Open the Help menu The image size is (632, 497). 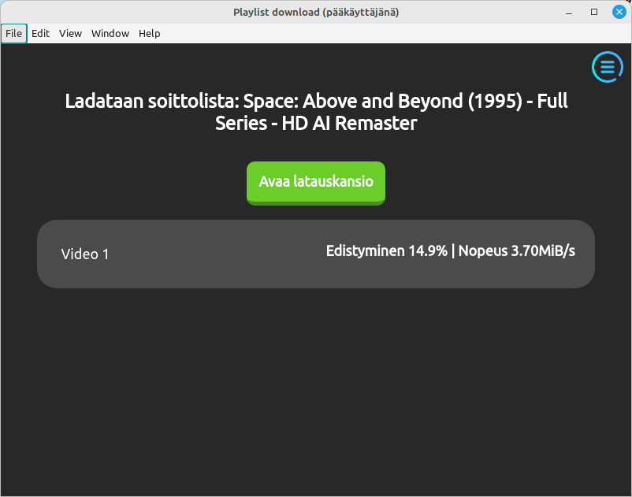tap(150, 33)
